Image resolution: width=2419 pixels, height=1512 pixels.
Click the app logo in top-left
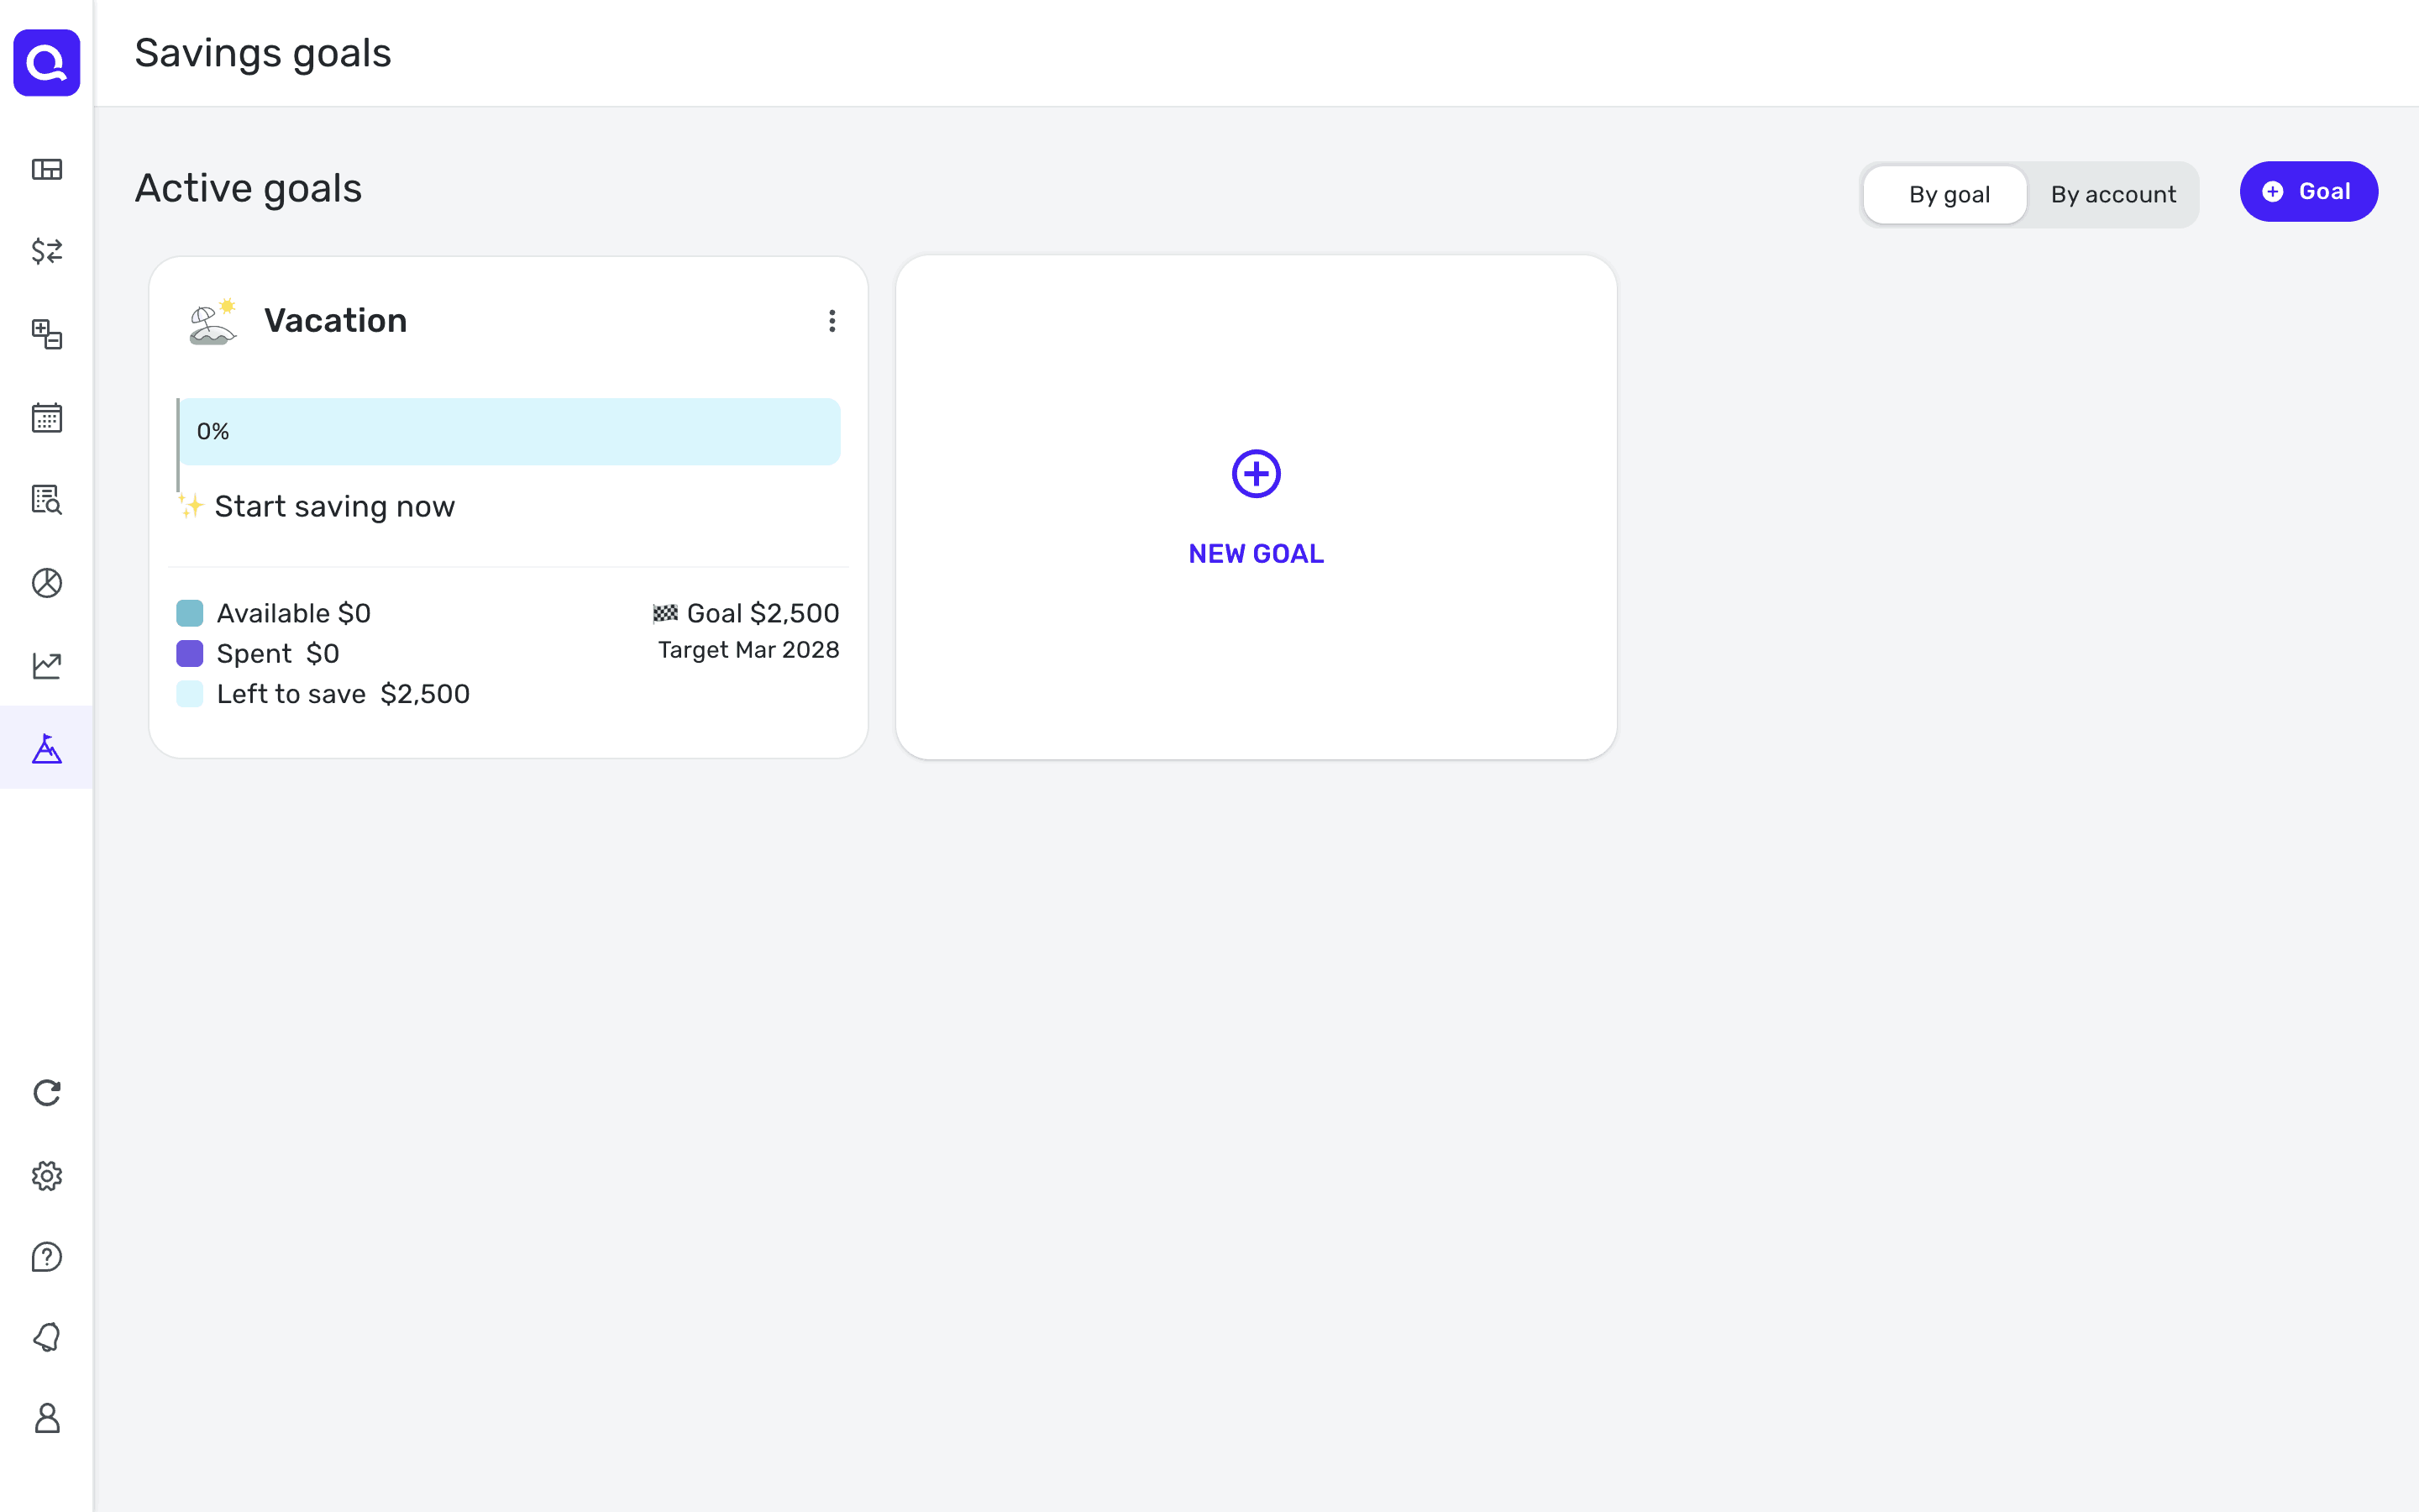pyautogui.click(x=47, y=63)
